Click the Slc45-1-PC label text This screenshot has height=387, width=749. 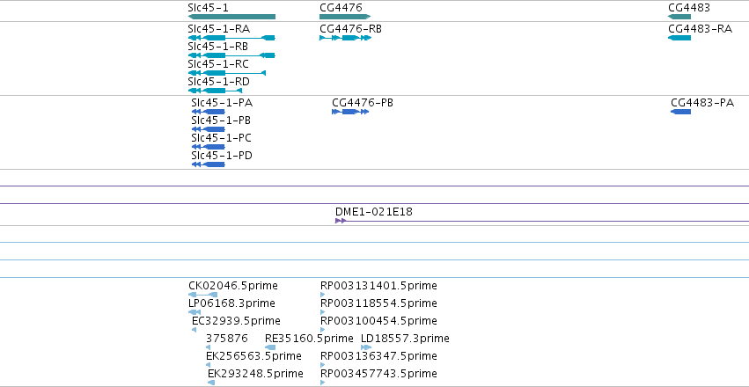pyautogui.click(x=221, y=138)
